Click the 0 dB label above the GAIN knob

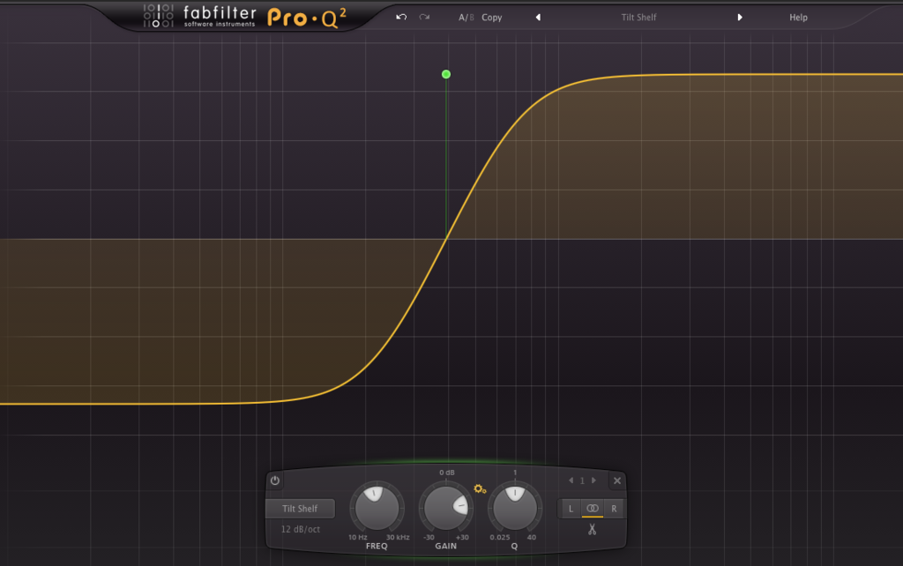coord(447,473)
